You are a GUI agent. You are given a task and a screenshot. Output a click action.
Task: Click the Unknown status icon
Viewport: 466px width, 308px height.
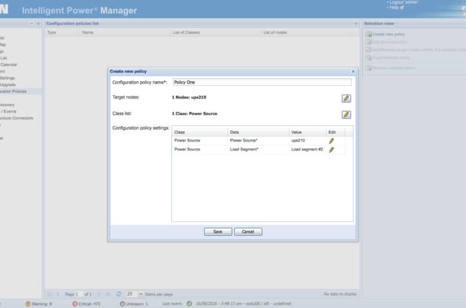pyautogui.click(x=122, y=304)
